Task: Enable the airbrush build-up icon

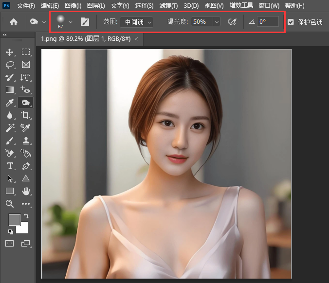Action: pyautogui.click(x=232, y=22)
